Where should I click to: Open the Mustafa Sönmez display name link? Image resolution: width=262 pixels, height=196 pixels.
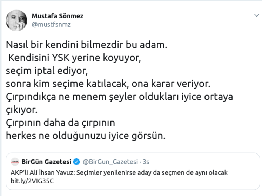click(x=58, y=16)
